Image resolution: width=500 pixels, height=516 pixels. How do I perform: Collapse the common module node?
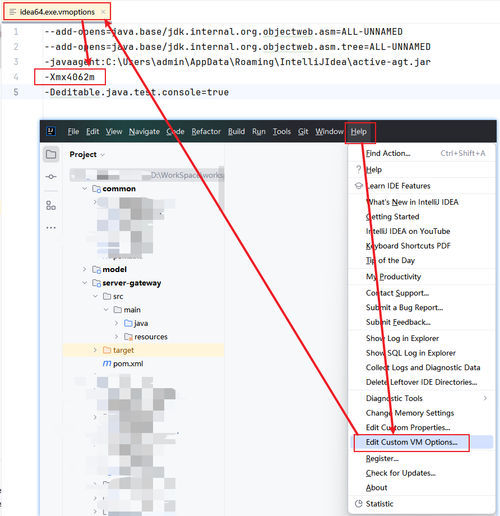pyautogui.click(x=85, y=188)
